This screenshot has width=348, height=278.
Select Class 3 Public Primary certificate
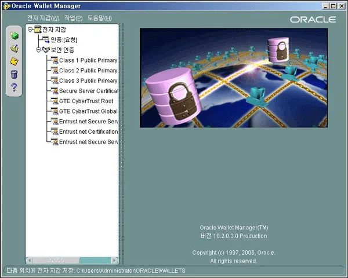[x=88, y=81]
